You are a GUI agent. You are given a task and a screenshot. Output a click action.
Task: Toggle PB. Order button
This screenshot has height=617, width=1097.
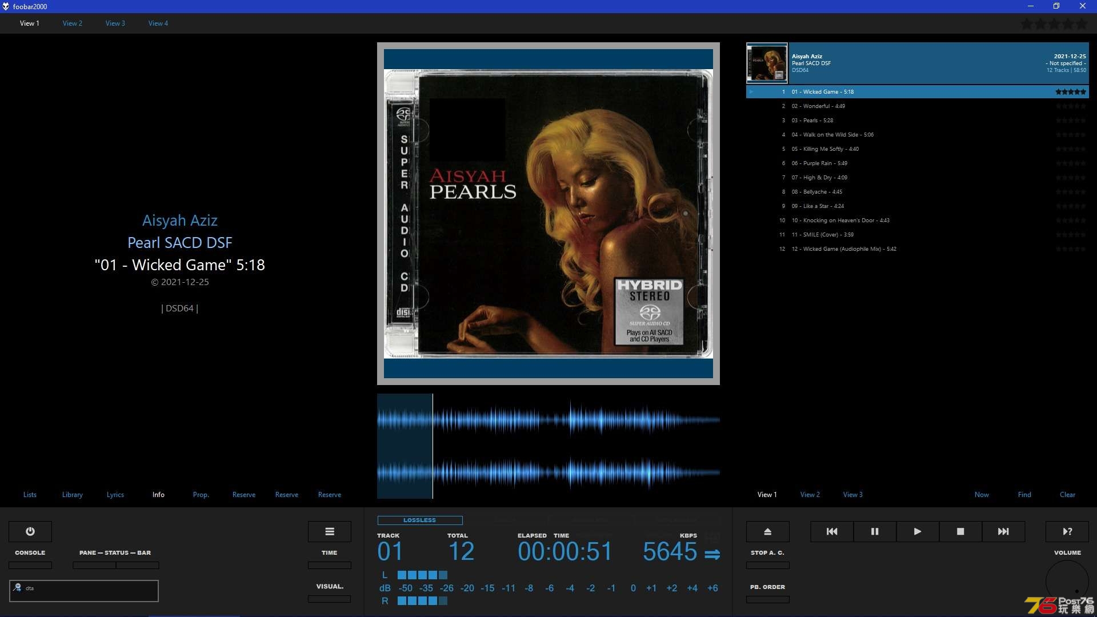pyautogui.click(x=768, y=599)
